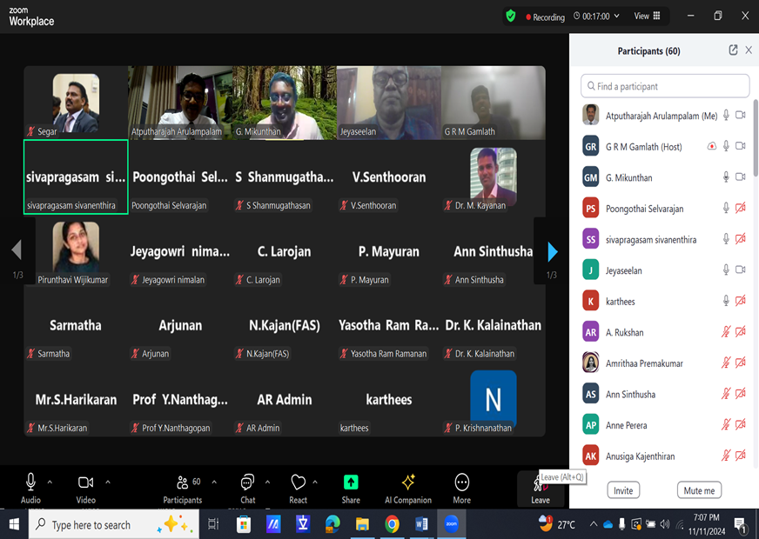Open the Share screen button
The width and height of the screenshot is (759, 539).
coord(351,487)
